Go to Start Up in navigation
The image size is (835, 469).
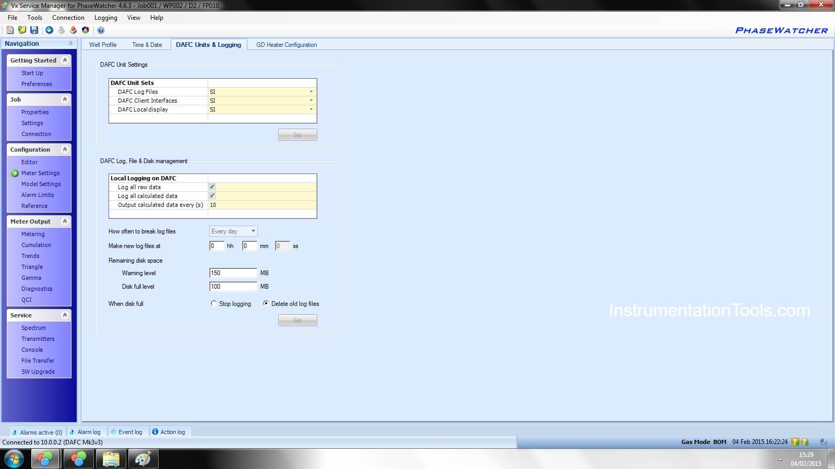pyautogui.click(x=32, y=73)
